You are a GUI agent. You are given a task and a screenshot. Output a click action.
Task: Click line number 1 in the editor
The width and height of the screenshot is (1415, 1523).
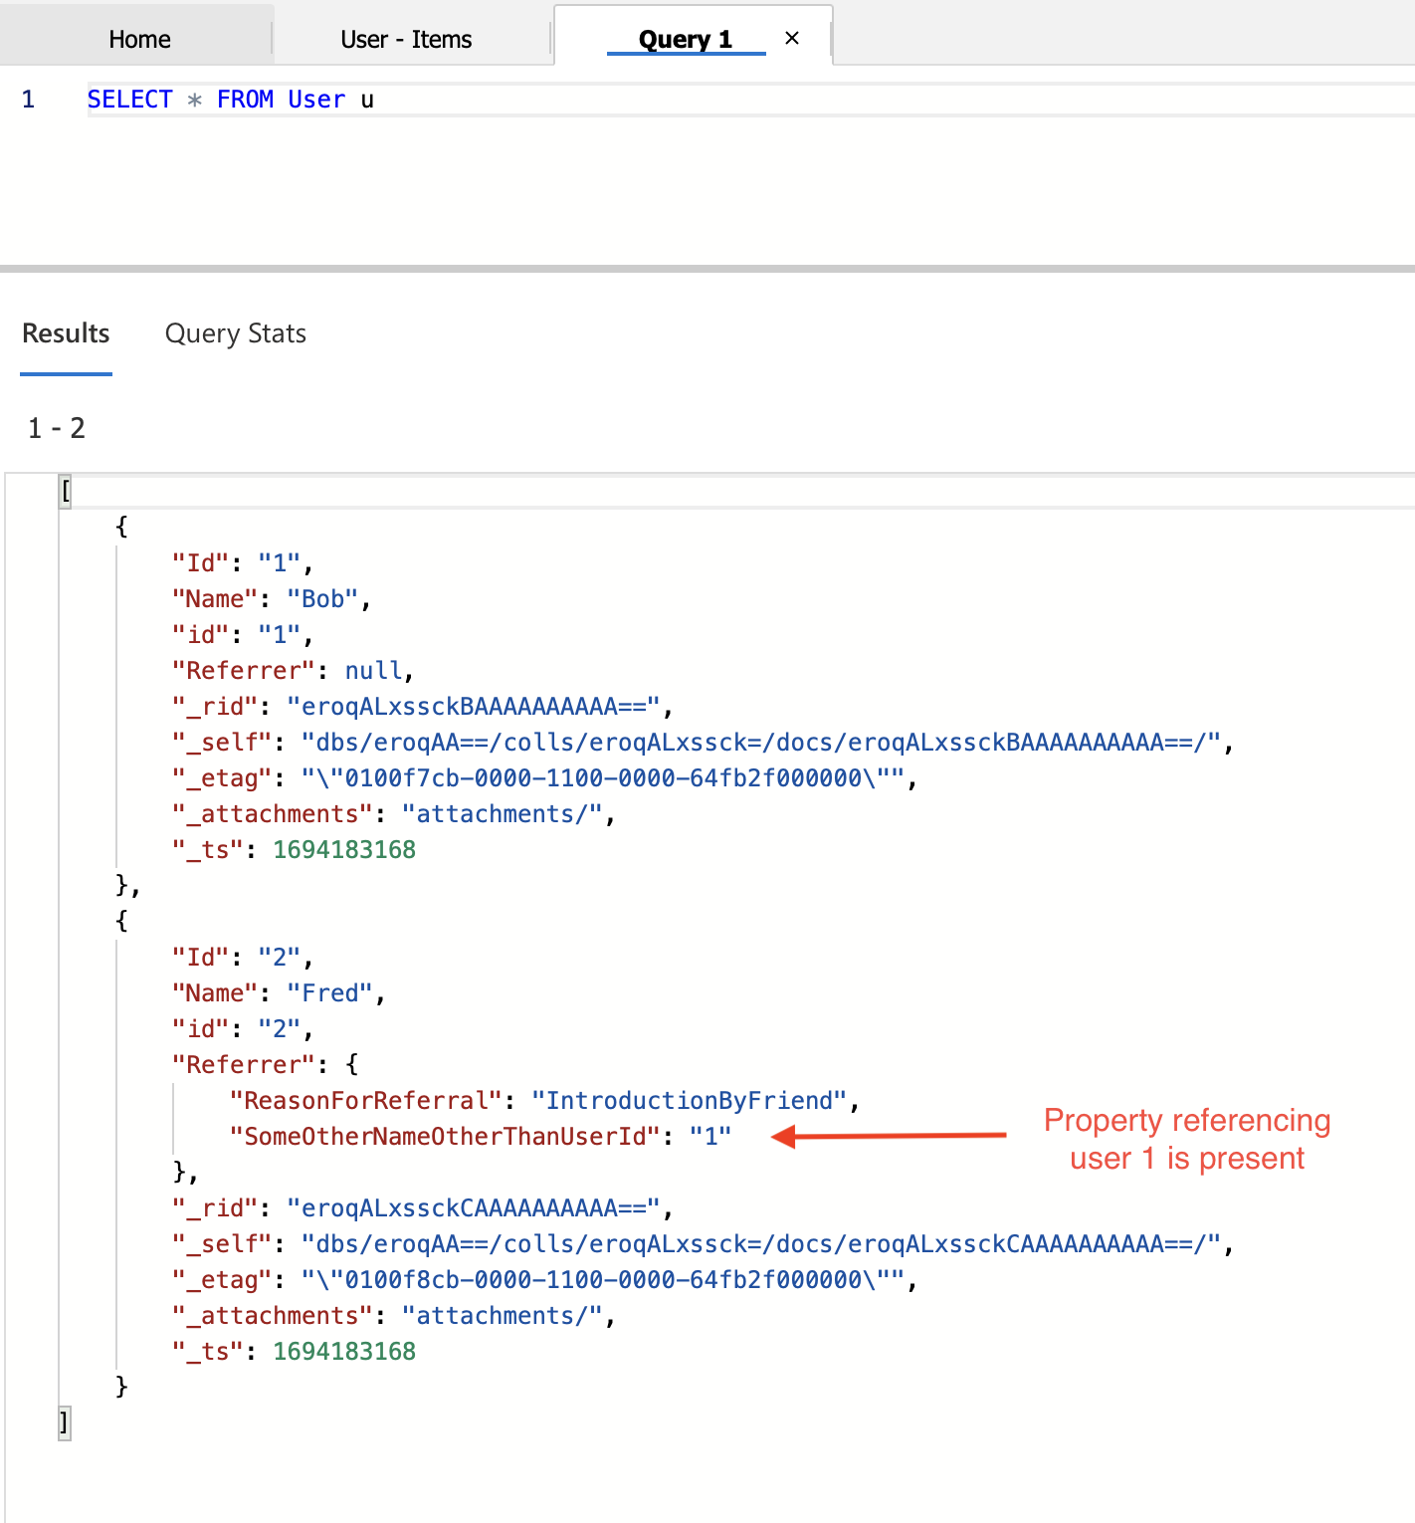click(x=29, y=99)
